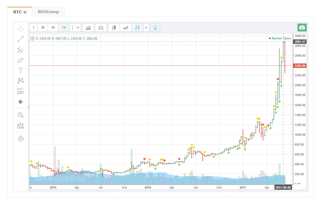Collapse the OHLC legend box
Screen dimensions: 321x205
click(x=32, y=39)
